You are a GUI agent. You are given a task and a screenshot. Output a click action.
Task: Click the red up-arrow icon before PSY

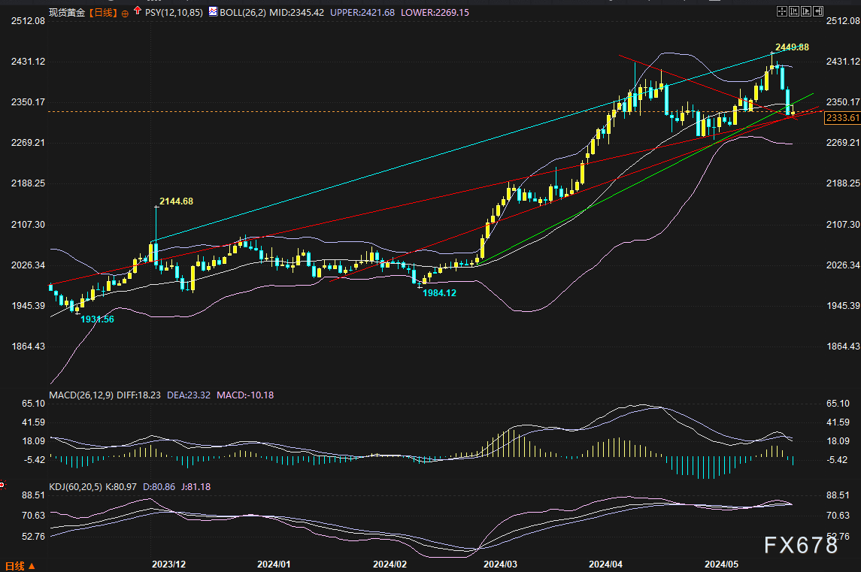point(136,11)
